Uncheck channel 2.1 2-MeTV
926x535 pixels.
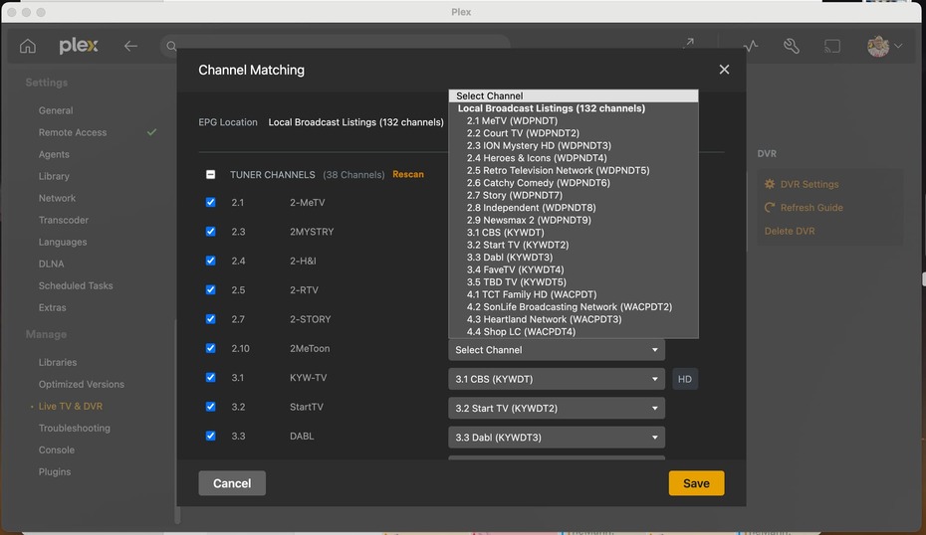coord(210,202)
